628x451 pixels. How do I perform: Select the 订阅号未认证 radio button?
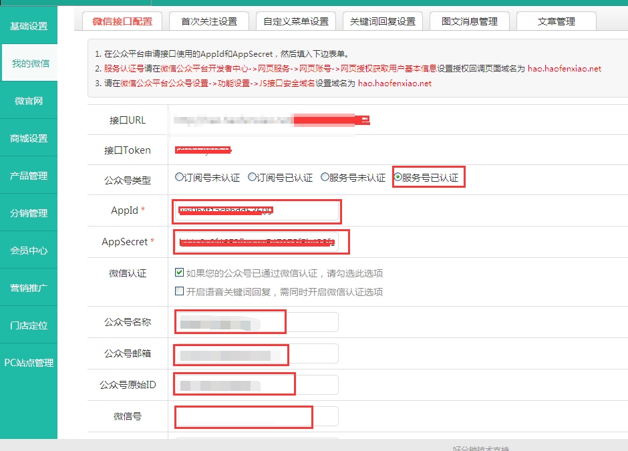point(179,177)
